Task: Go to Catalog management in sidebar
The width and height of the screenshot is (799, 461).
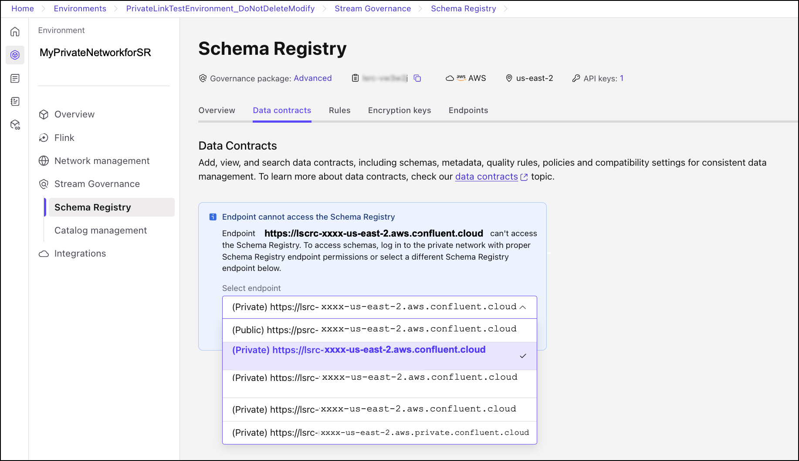Action: [x=101, y=230]
